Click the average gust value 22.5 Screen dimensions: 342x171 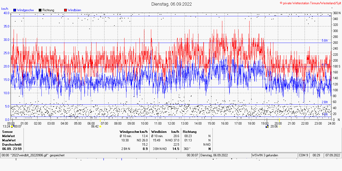click(176, 145)
